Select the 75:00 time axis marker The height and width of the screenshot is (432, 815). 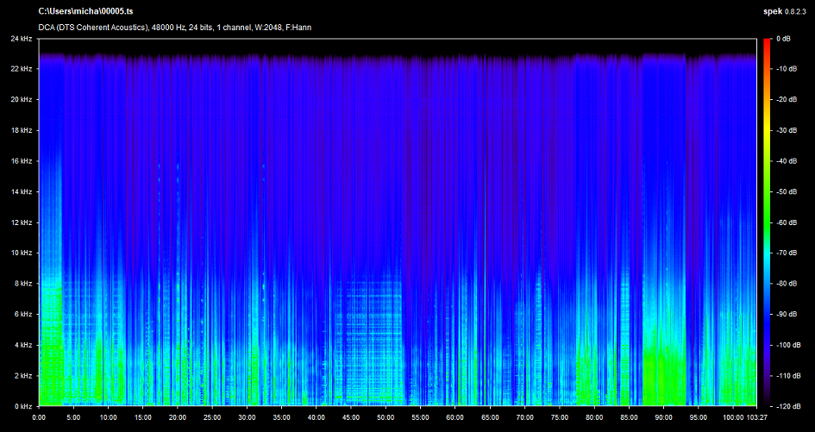point(559,418)
